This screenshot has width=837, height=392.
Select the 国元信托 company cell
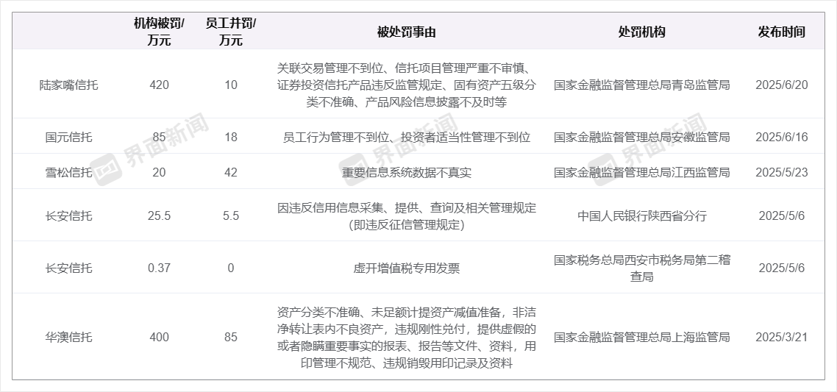coord(68,137)
